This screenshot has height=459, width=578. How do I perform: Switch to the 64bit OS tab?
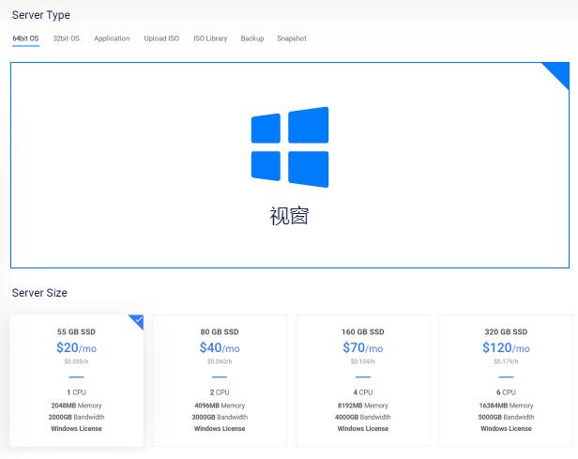click(x=26, y=38)
